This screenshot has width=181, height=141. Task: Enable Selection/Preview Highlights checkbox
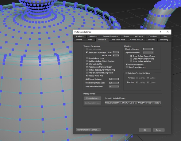126,73
